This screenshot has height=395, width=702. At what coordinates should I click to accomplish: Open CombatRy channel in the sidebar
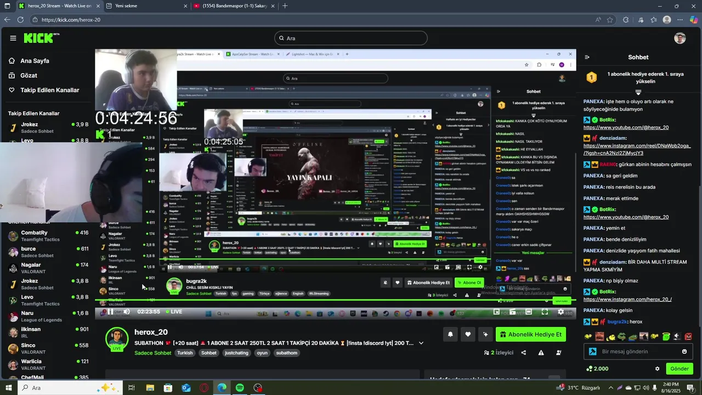(47, 236)
